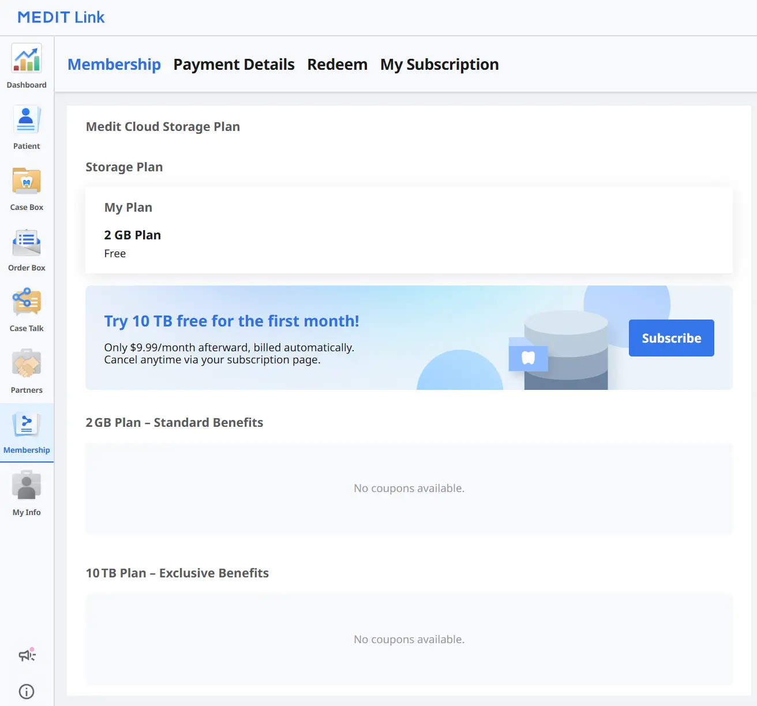Viewport: 757px width, 706px height.
Task: Open the Case Box folder icon
Action: [x=27, y=181]
